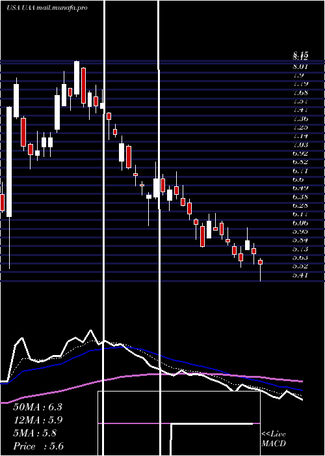Click the '5MA : 5.8' label
325x456 pixels.
[35, 433]
